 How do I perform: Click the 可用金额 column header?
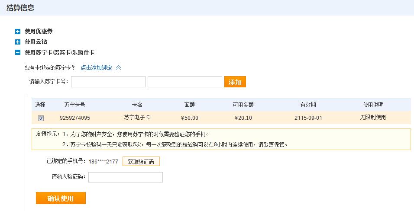243,105
